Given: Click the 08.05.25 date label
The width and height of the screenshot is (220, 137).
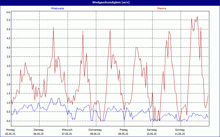Looking at the screenshot, I should tap(95, 134).
